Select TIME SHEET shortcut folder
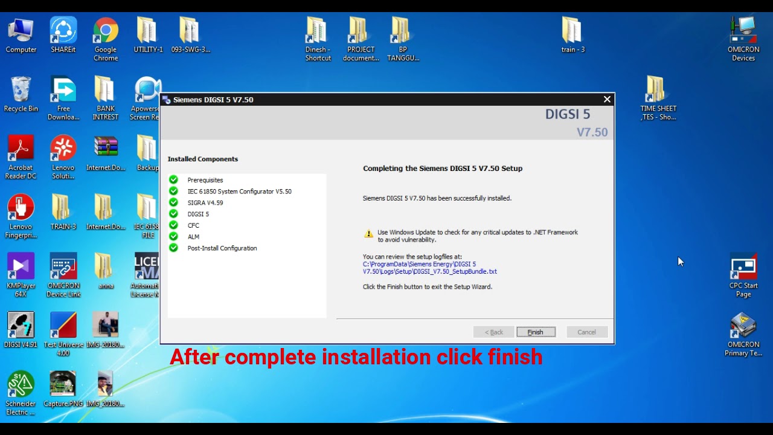 pyautogui.click(x=658, y=99)
